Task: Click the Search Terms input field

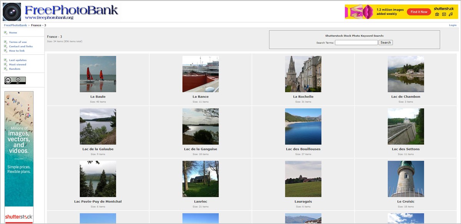Action: coord(356,43)
